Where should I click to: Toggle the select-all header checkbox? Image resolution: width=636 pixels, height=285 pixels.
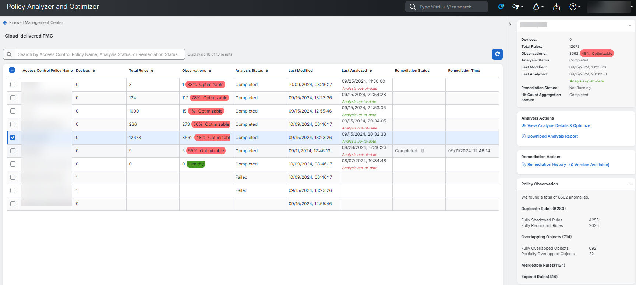click(12, 70)
